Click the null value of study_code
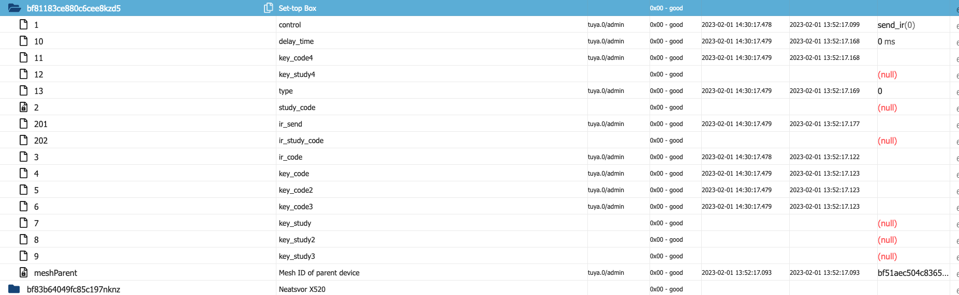 pyautogui.click(x=887, y=107)
